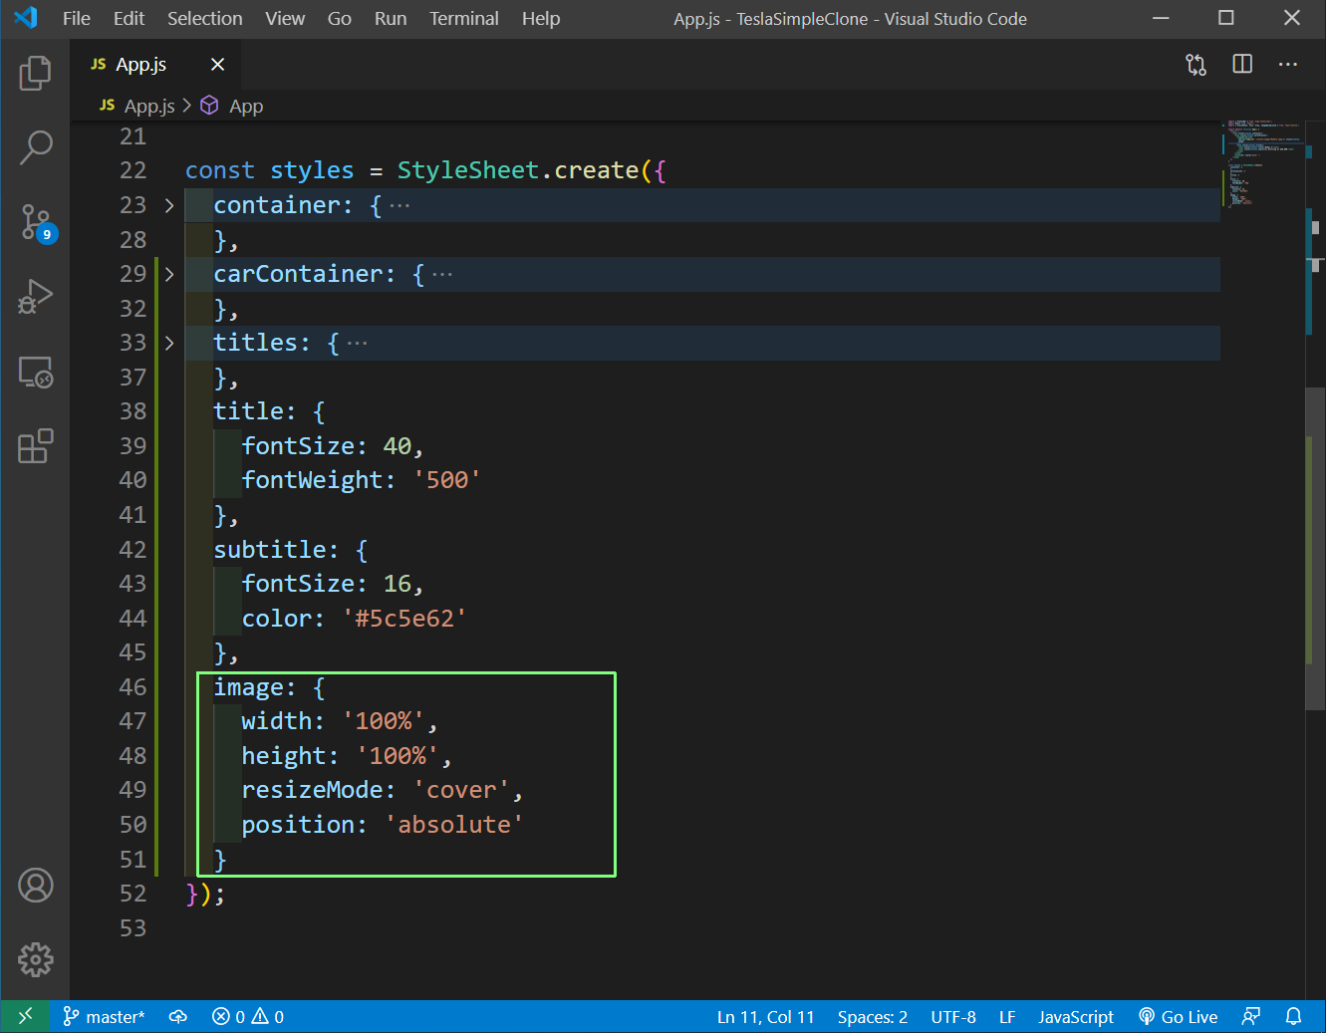Click the Synchronize Changes cloud icon
1326x1033 pixels.
178,1016
